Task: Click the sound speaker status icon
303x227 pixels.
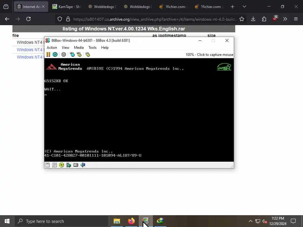Action: click(x=83, y=165)
